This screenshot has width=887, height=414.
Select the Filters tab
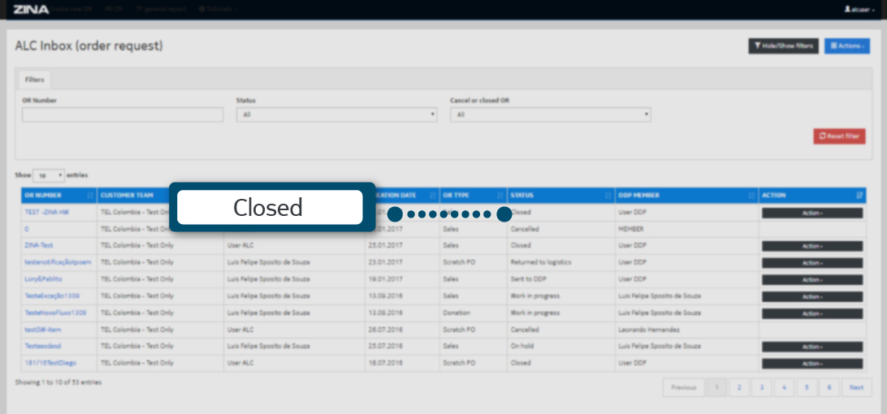coord(34,80)
